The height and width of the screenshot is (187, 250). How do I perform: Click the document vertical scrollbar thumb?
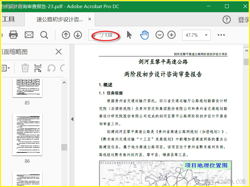246,62
